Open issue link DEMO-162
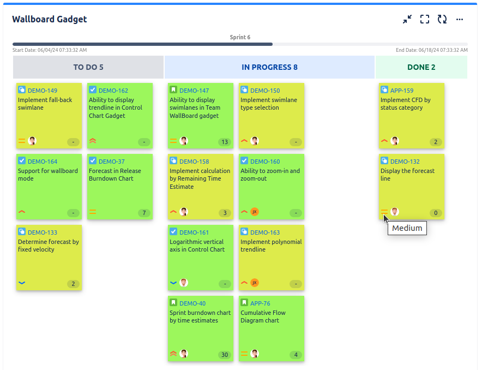Viewport: 482px width, 370px height. (113, 91)
